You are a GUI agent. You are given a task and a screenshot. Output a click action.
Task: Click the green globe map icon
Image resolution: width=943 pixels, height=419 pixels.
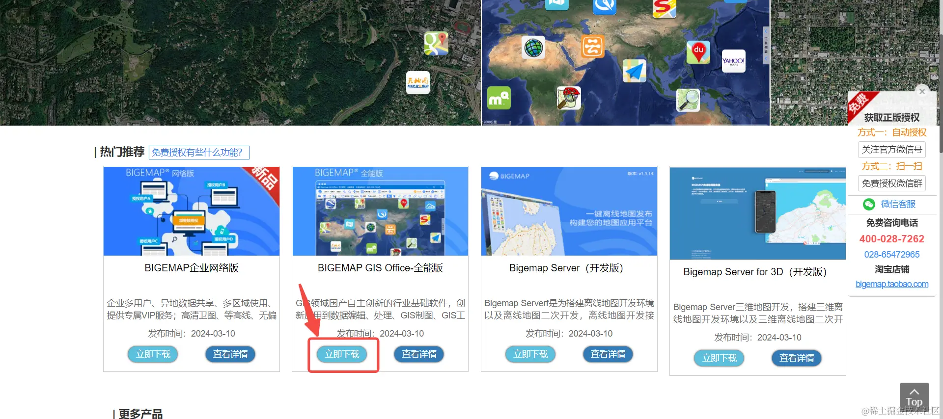(533, 48)
